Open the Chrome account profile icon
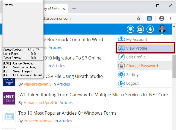 pyautogui.click(x=162, y=19)
